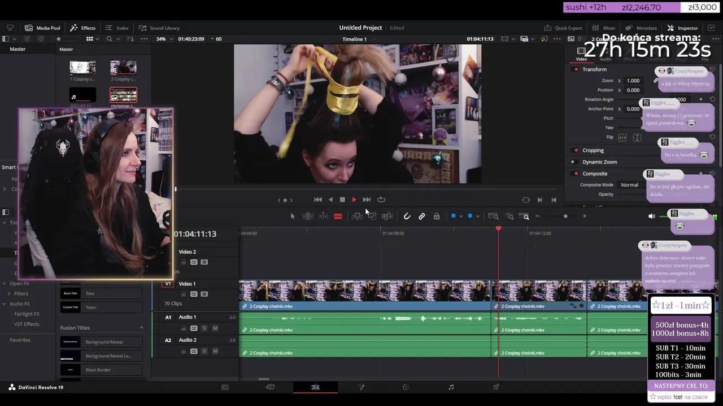The image size is (723, 406).
Task: Open the marker color dropdown arrow
Action: pos(477,217)
